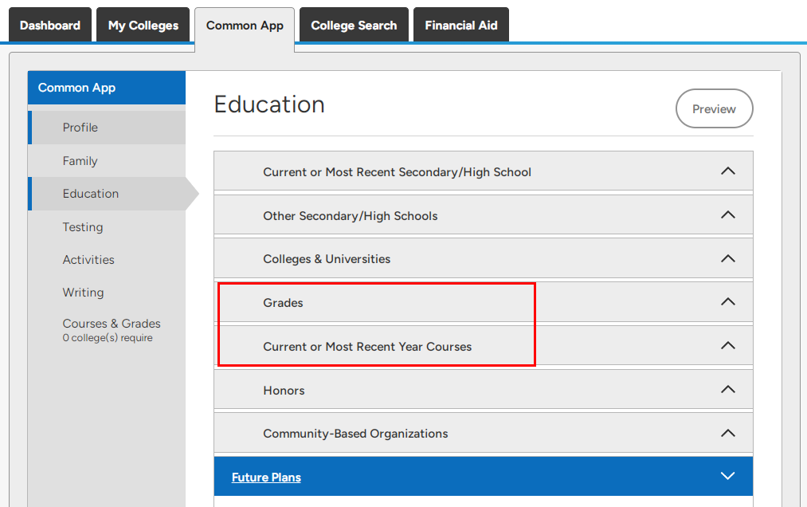The width and height of the screenshot is (807, 507).
Task: Click the Education page heading
Action: tap(269, 104)
